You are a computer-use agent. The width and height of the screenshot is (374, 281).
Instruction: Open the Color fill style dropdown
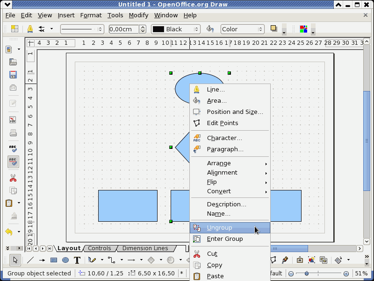pos(242,29)
